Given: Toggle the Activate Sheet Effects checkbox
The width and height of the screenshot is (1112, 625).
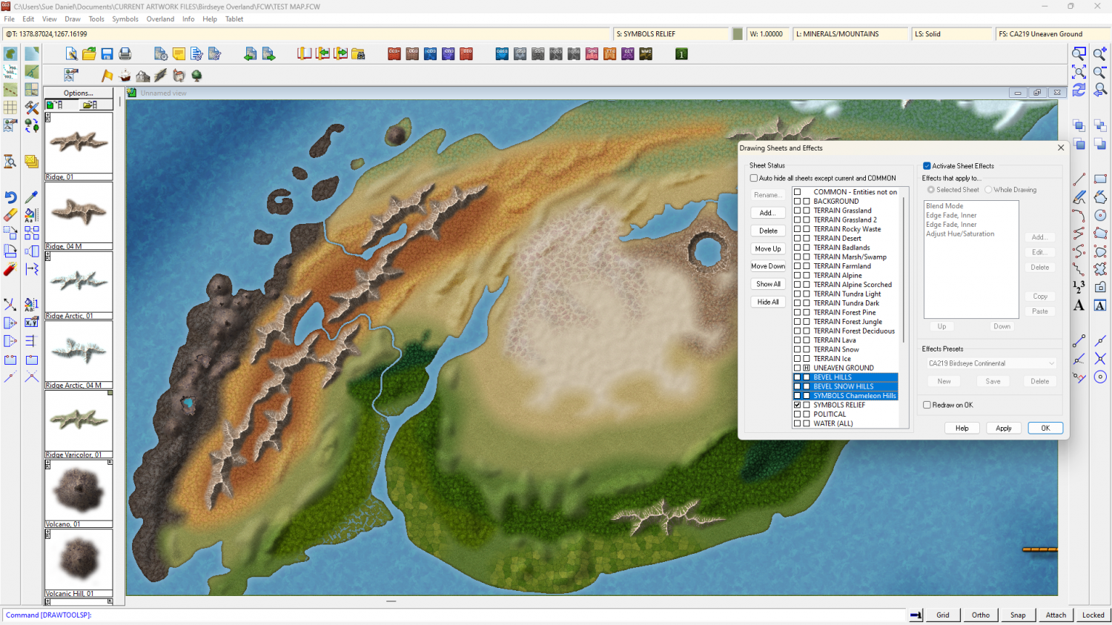Looking at the screenshot, I should coord(927,166).
